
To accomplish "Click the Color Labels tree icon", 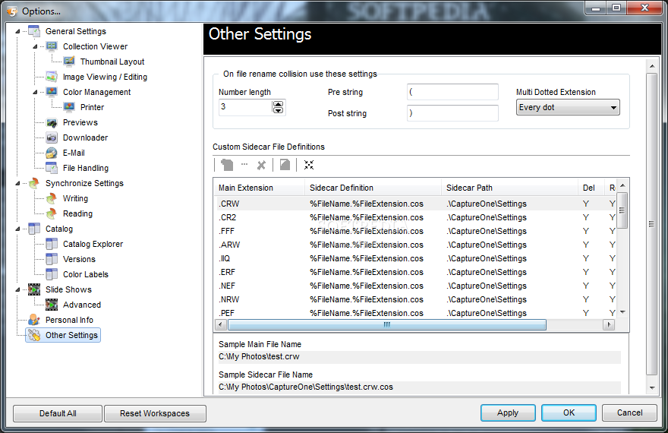I will click(x=52, y=274).
